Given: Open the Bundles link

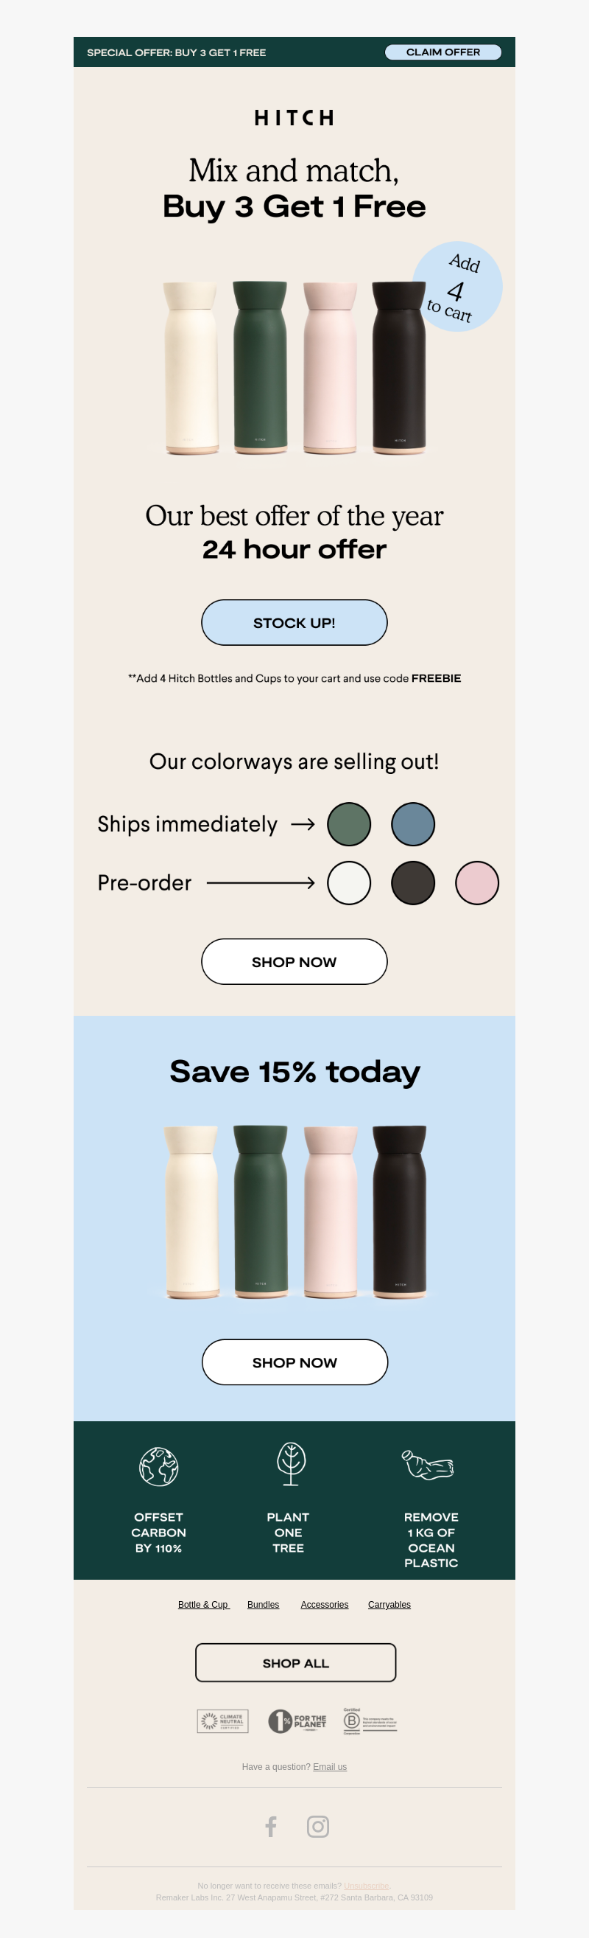Looking at the screenshot, I should 263,1605.
